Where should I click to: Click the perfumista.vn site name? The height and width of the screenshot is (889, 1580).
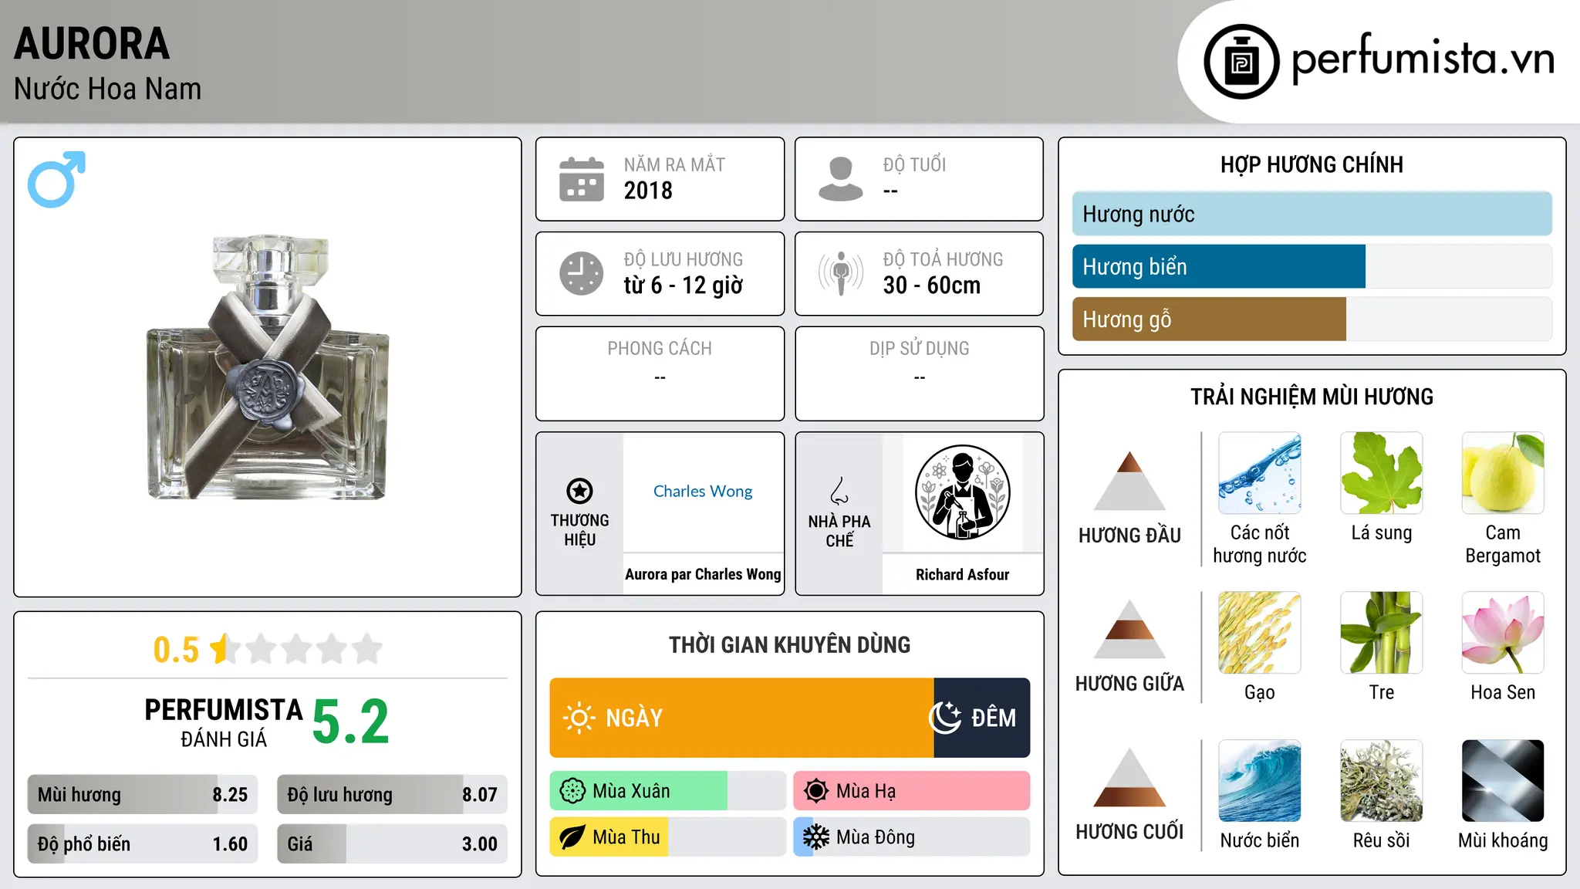1423,59
